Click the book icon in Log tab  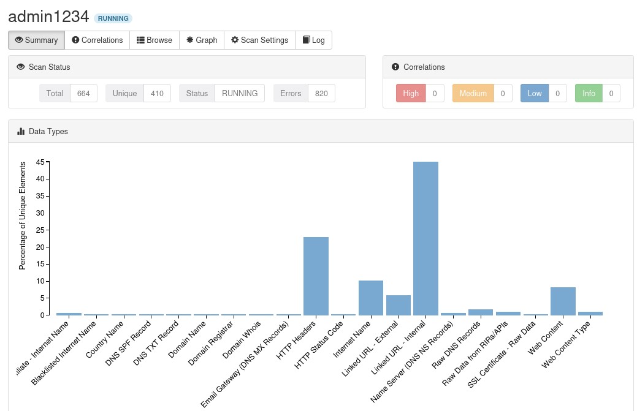[307, 40]
